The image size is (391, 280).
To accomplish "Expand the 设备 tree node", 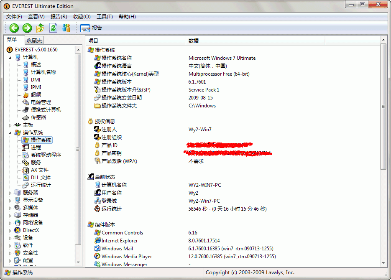I will click(x=10, y=238).
